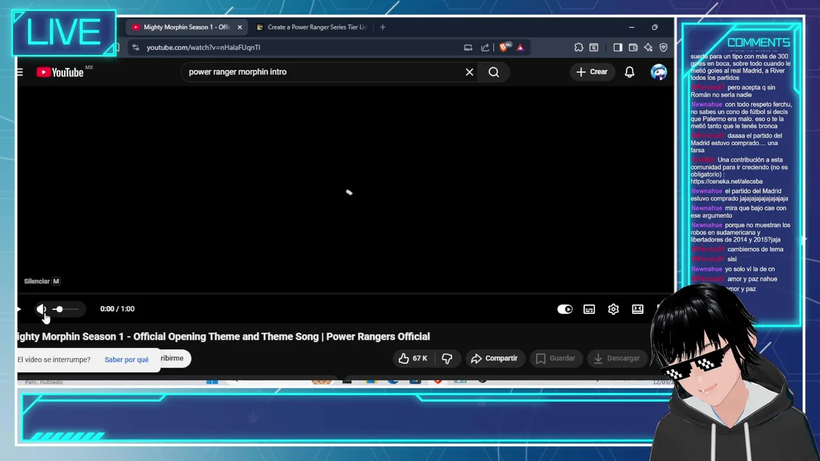This screenshot has width=820, height=461.
Task: Clear the YouTube search box text
Action: (x=470, y=72)
